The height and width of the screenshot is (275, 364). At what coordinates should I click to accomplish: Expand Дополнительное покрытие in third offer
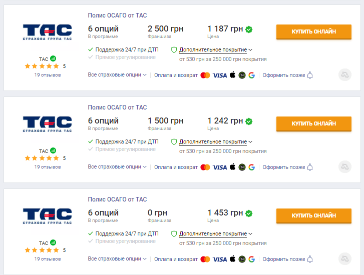click(216, 233)
